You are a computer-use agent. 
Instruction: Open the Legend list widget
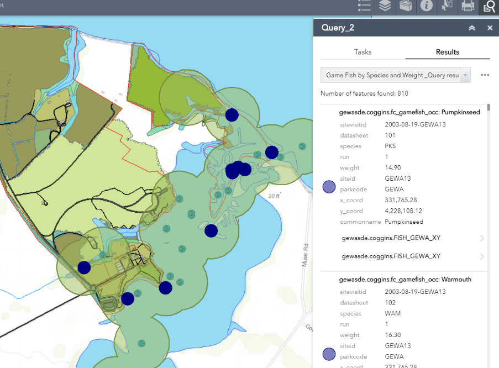pyautogui.click(x=364, y=6)
